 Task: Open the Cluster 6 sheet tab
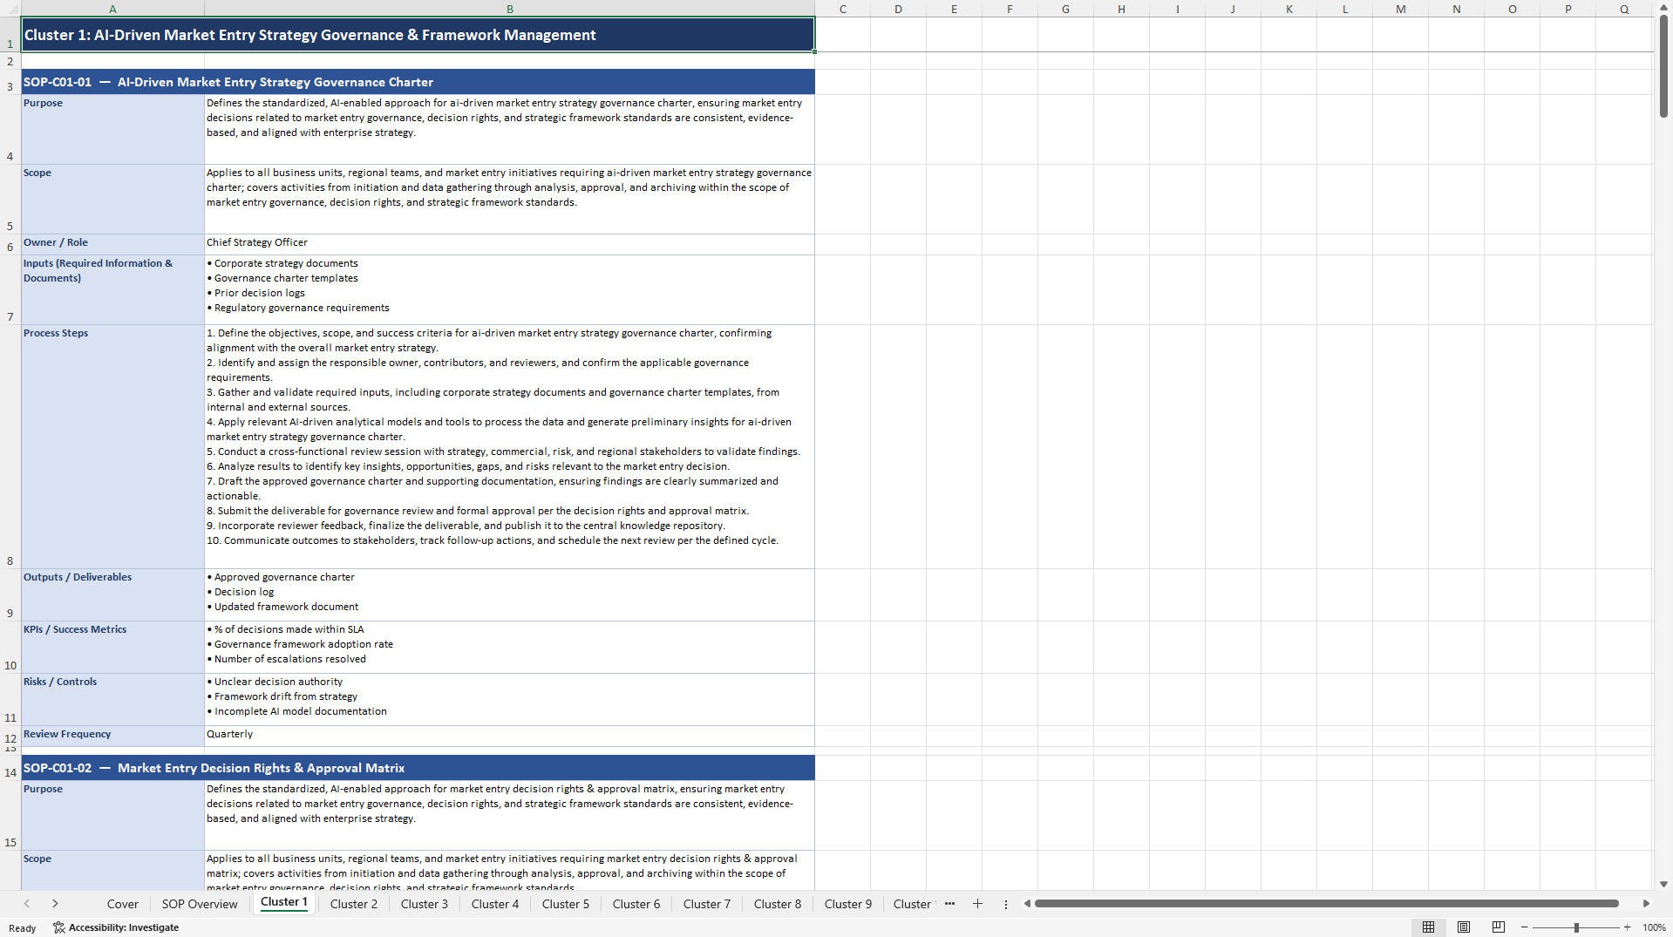pos(636,904)
